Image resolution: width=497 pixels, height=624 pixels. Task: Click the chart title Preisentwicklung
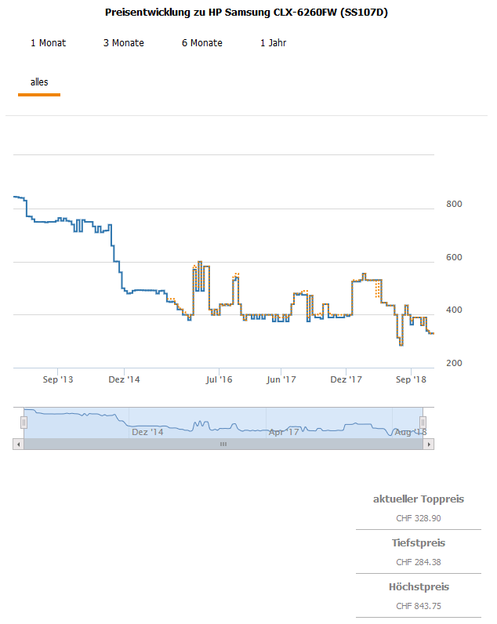(246, 13)
